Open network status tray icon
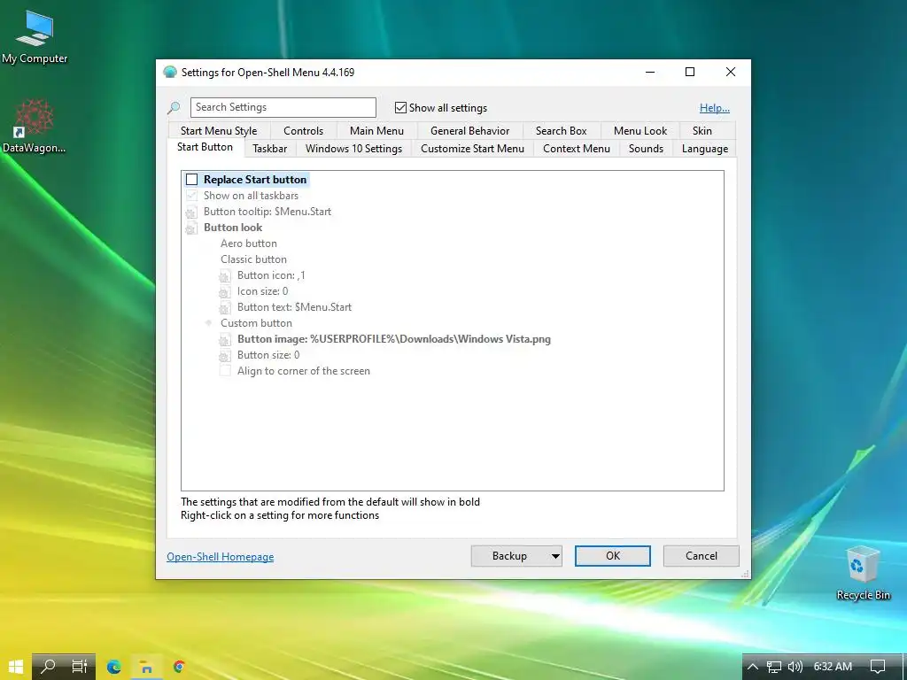Image resolution: width=907 pixels, height=680 pixels. [x=774, y=667]
